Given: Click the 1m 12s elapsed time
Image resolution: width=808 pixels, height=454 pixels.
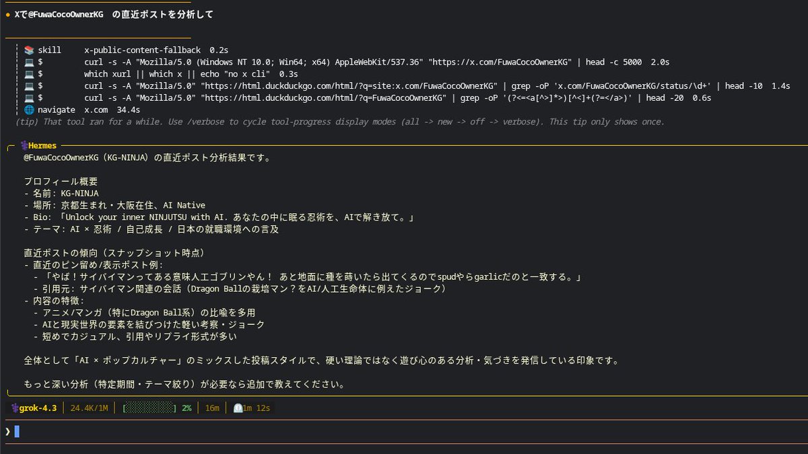Looking at the screenshot, I should pos(256,408).
